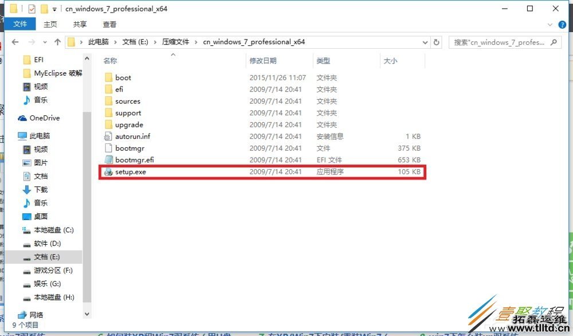Open the sources folder
This screenshot has width=573, height=336.
pyautogui.click(x=127, y=101)
